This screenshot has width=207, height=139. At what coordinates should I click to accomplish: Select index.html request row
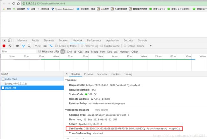click(32, 79)
